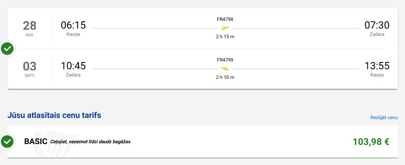405x165 pixels.
Task: Click the BASIC fare baggage description text
Action: tap(90, 142)
